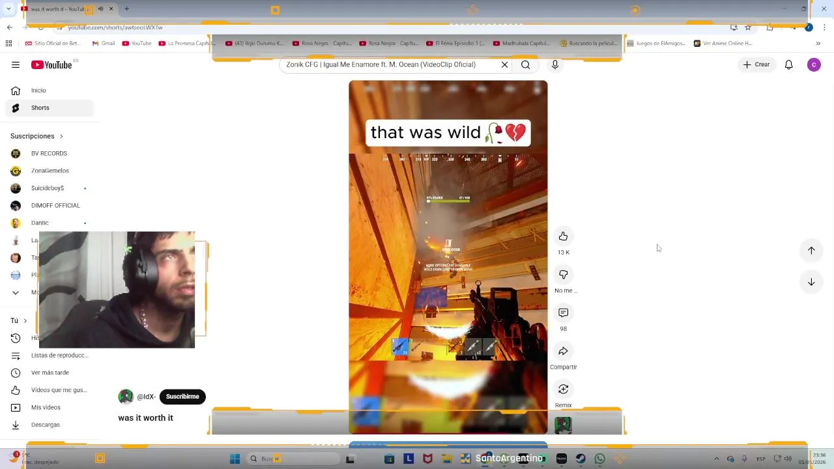Go to Inicio in sidebar
Image resolution: width=834 pixels, height=469 pixels.
click(x=49, y=91)
